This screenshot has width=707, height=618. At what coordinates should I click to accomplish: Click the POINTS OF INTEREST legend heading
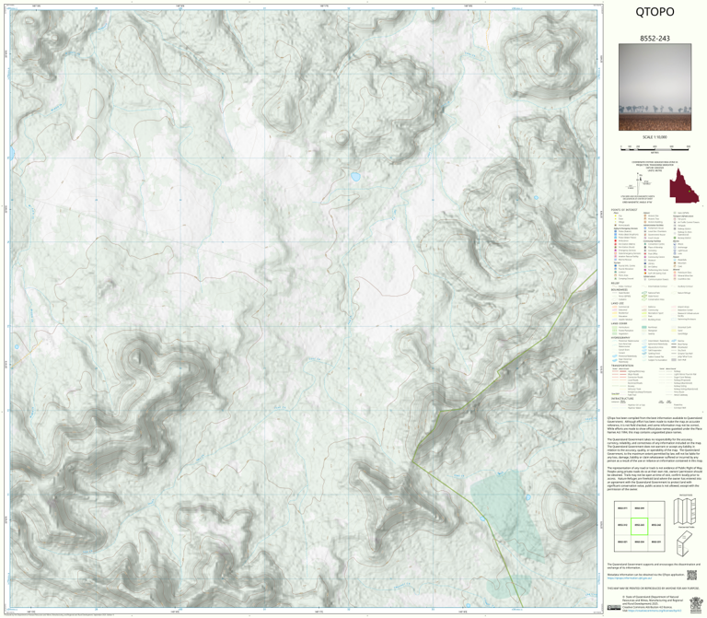(x=624, y=210)
